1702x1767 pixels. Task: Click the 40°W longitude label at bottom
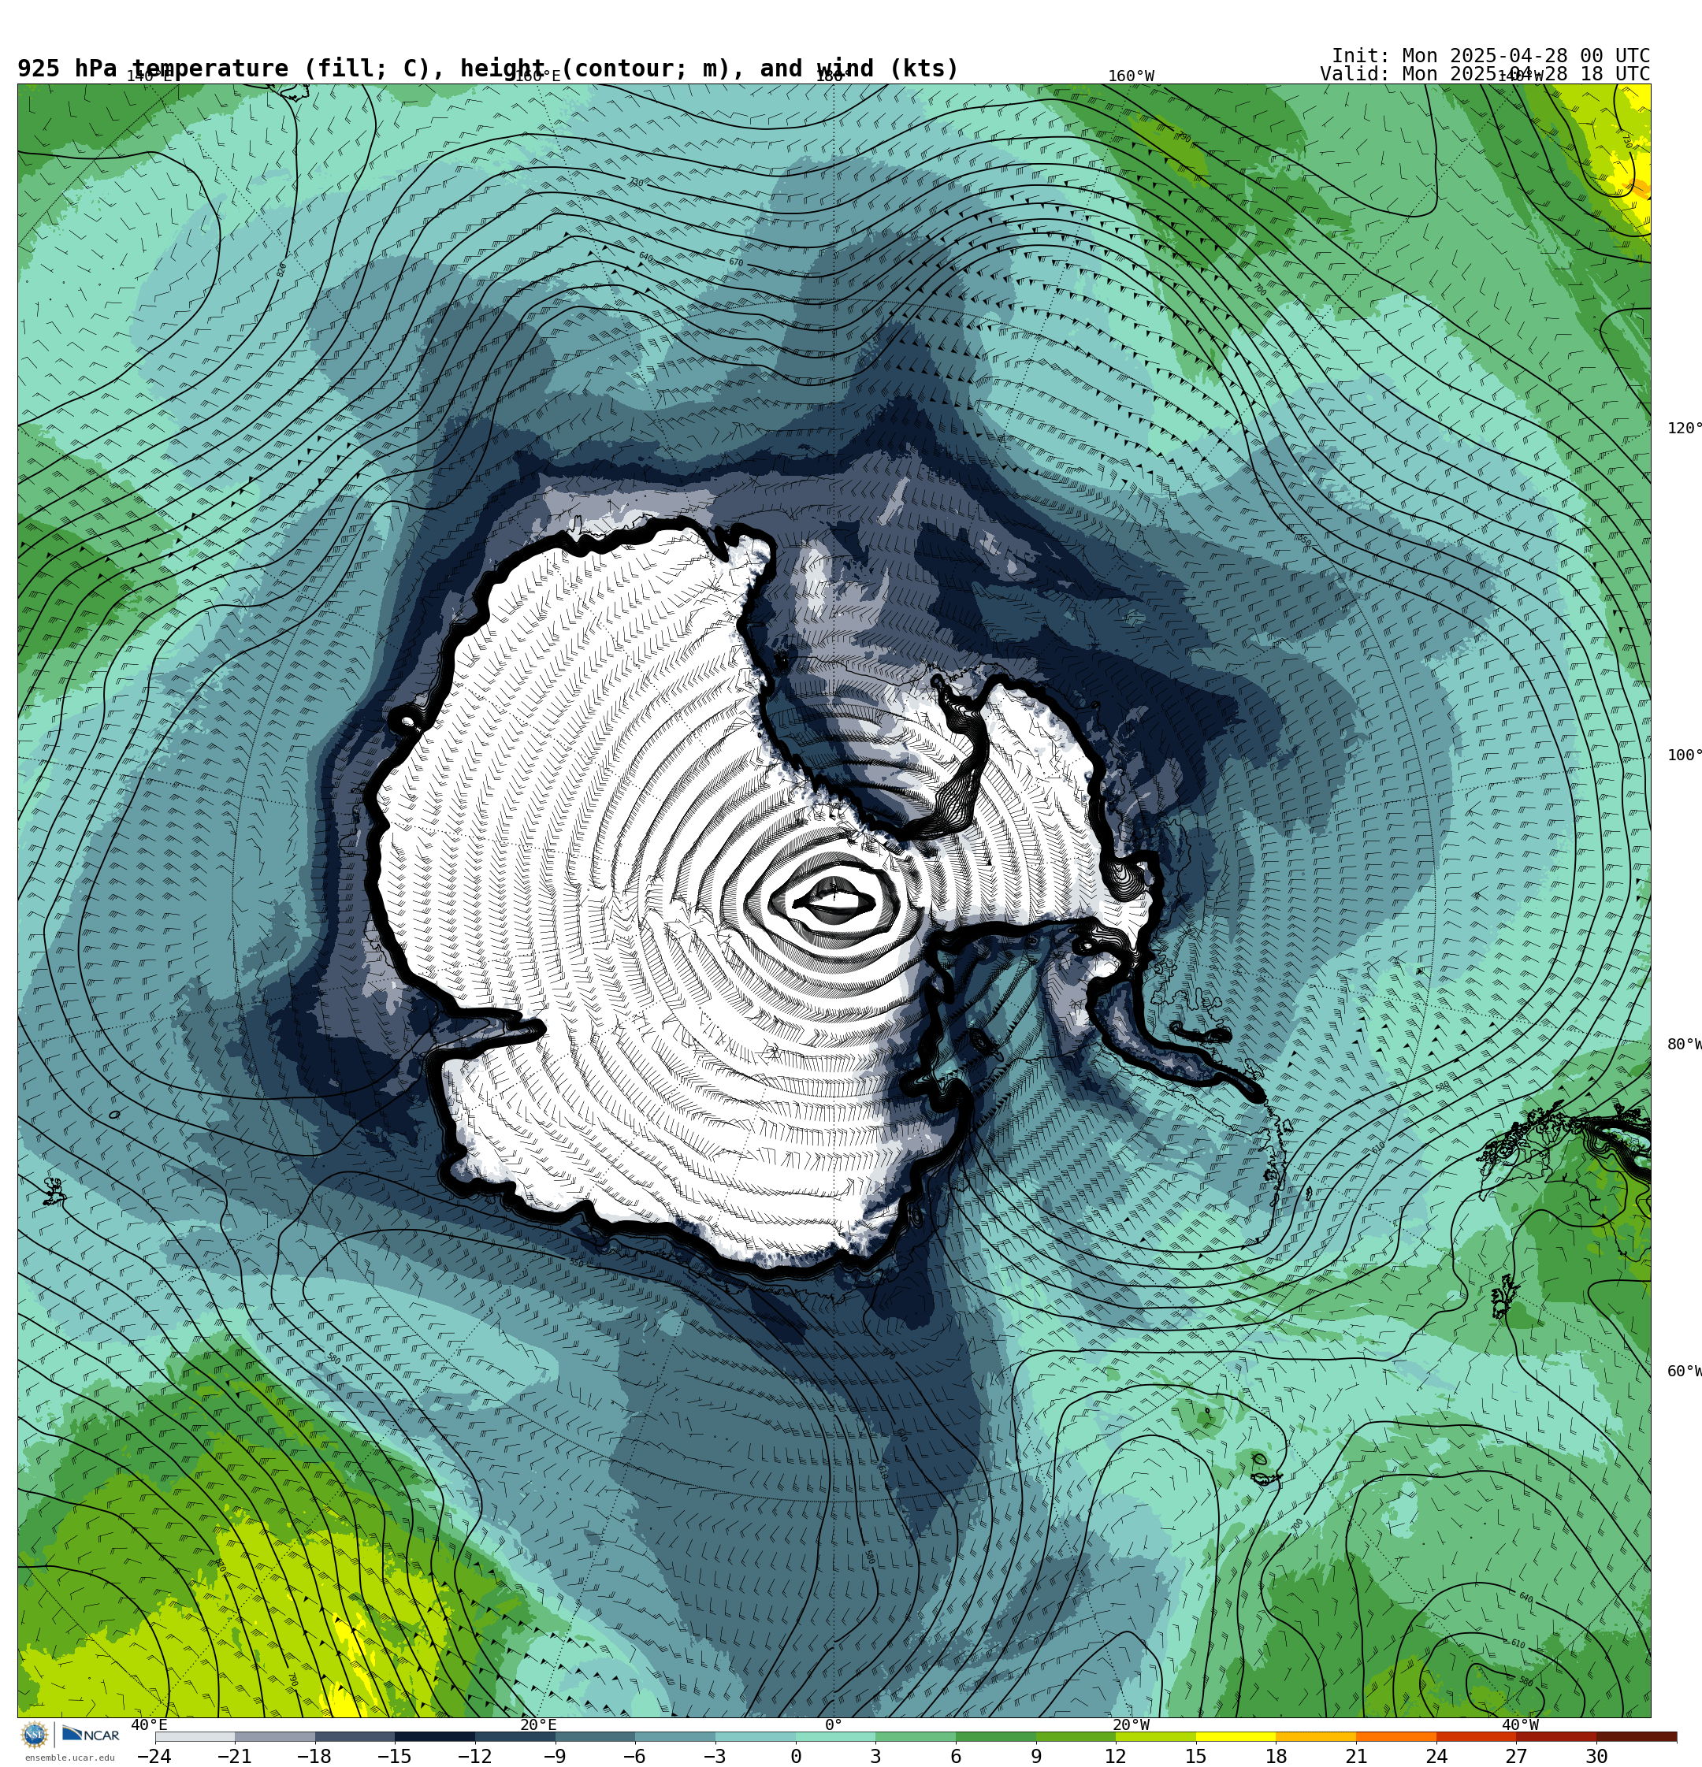point(1521,1724)
